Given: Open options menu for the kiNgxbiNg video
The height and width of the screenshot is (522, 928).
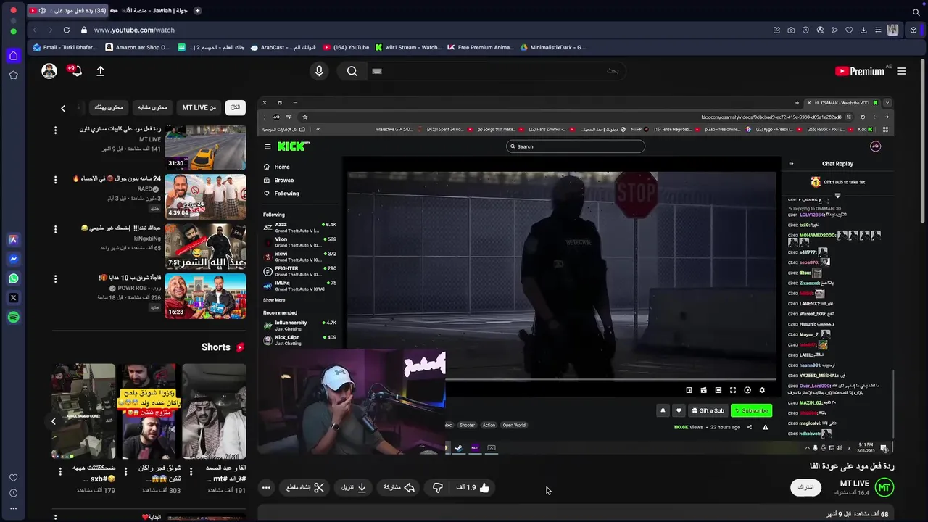Looking at the screenshot, I should point(55,229).
